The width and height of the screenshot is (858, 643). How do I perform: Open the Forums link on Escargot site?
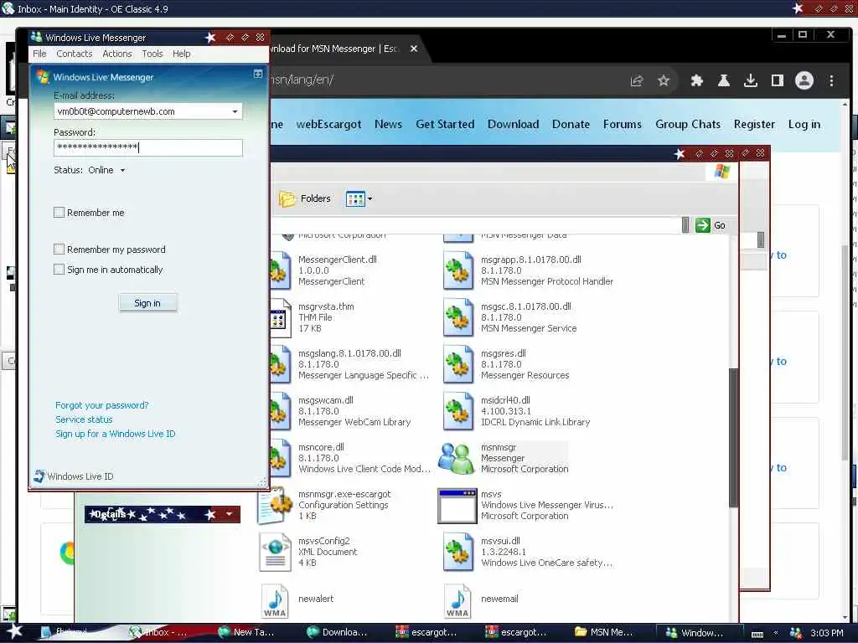[x=623, y=124]
